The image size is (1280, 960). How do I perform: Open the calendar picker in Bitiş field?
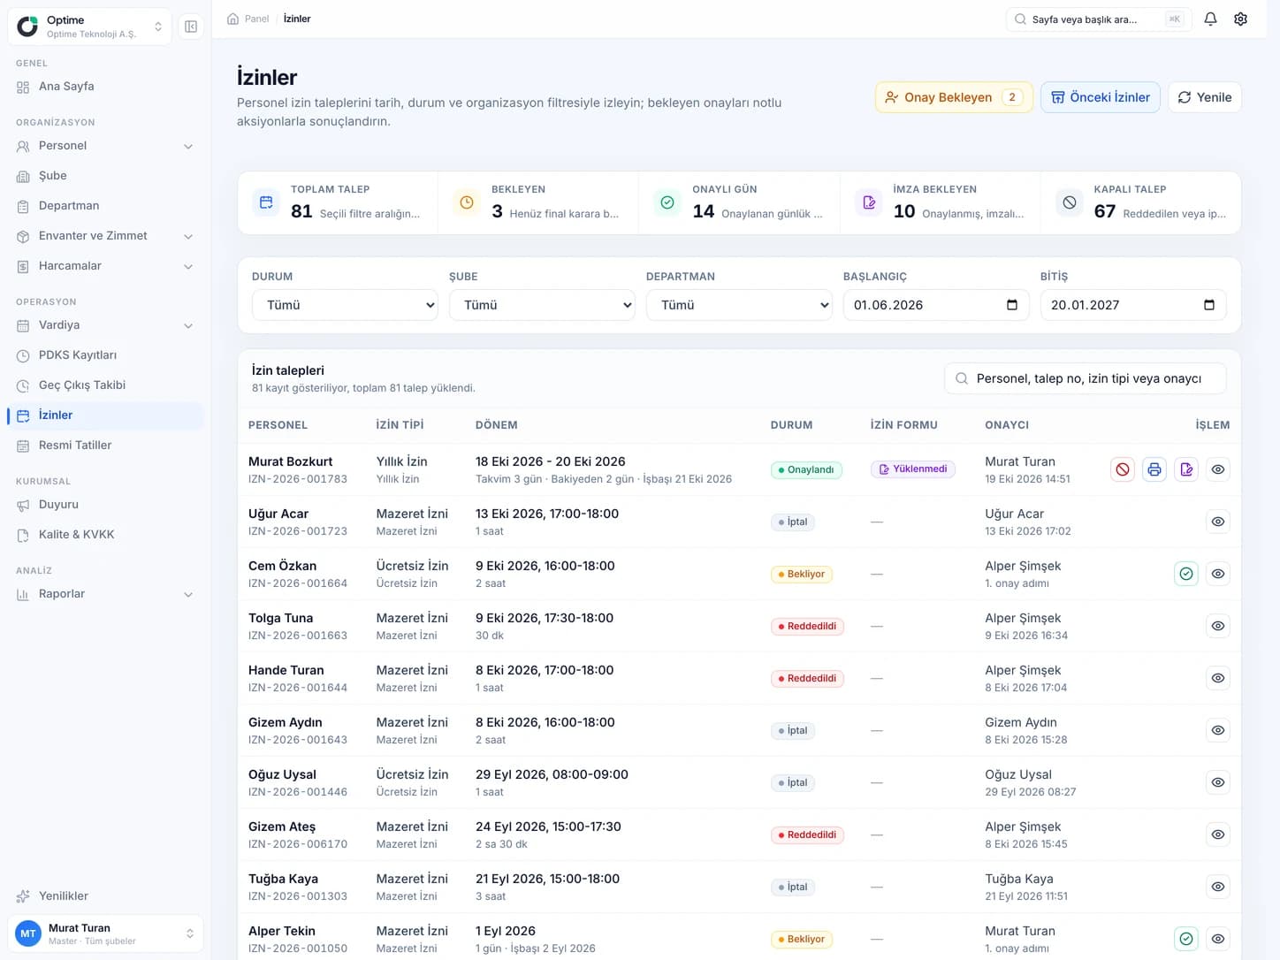click(1209, 305)
